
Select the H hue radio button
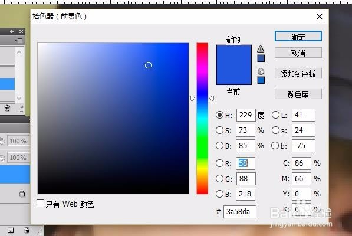(219, 115)
